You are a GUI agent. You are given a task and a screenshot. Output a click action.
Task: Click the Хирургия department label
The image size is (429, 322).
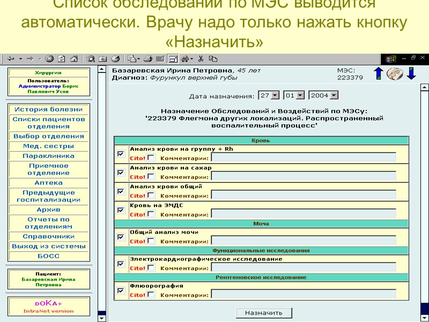[x=48, y=72]
